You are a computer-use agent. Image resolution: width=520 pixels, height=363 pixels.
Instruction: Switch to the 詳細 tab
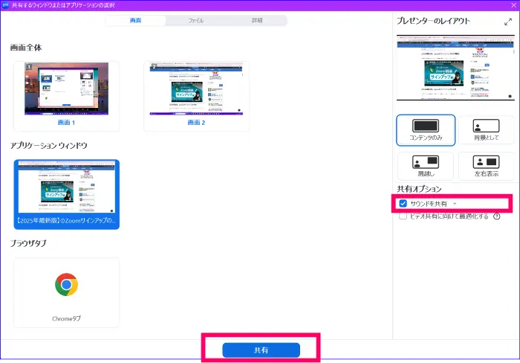(x=257, y=20)
